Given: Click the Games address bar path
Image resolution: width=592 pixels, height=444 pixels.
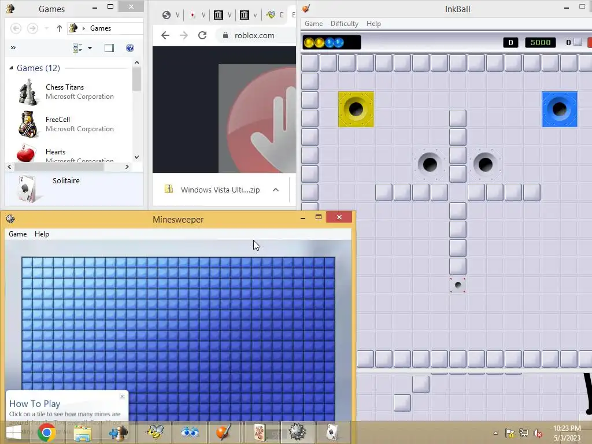Looking at the screenshot, I should point(106,28).
